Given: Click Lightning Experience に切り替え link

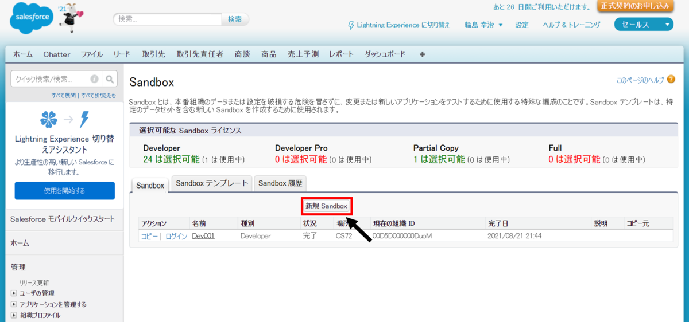Looking at the screenshot, I should tap(403, 25).
